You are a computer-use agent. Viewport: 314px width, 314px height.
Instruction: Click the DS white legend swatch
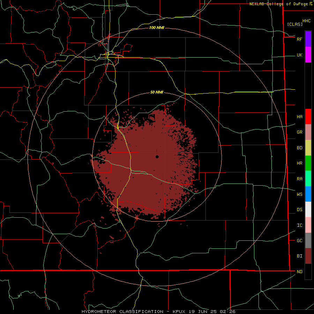pos(308,209)
